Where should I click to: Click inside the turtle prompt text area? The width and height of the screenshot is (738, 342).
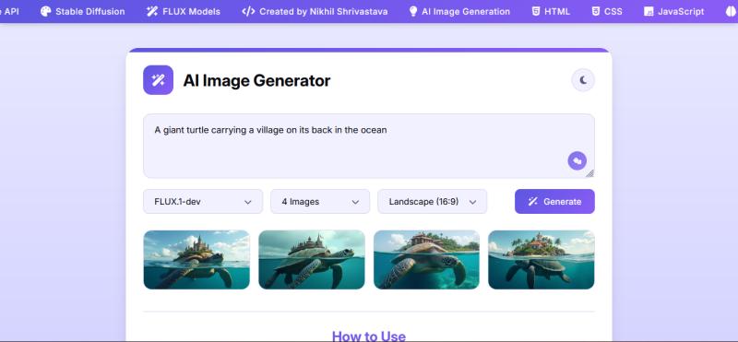tap(368, 146)
